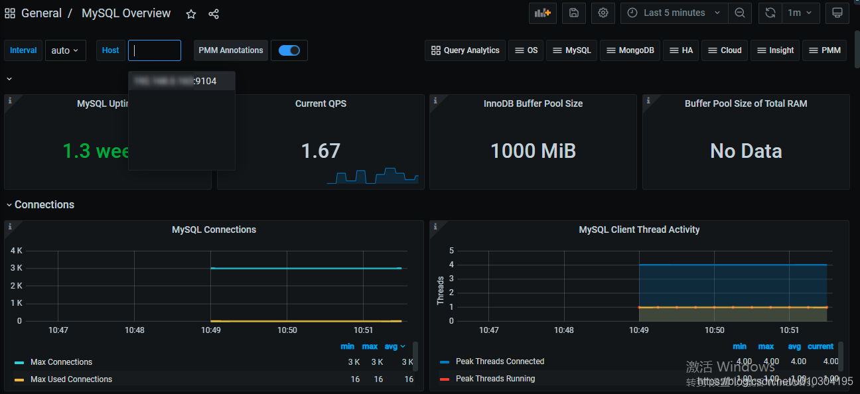Sort Connections legend by max column
Image resolution: width=860 pixels, height=394 pixels.
[x=370, y=346]
